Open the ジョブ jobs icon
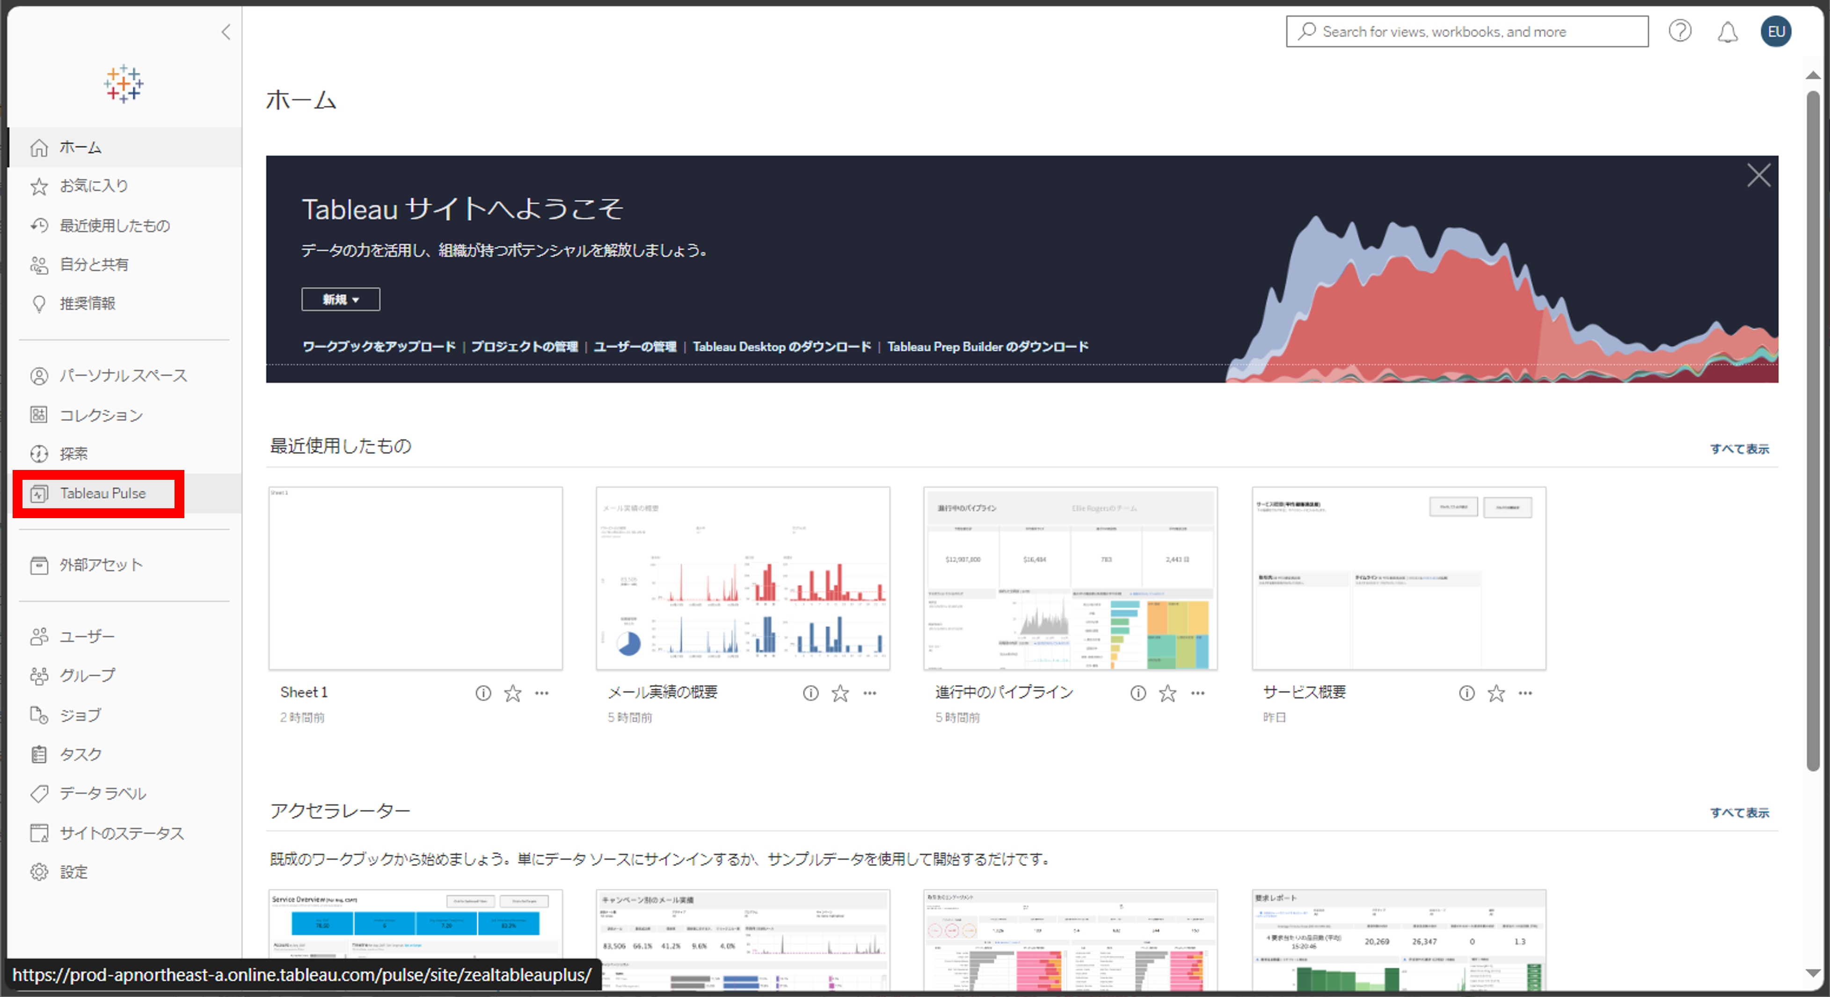Screen dimensions: 1830x997 click(x=39, y=715)
